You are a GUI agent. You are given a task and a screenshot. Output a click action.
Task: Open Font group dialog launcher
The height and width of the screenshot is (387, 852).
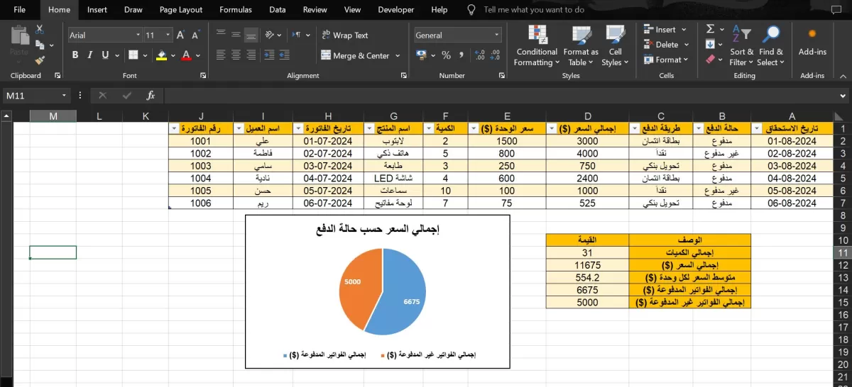(202, 75)
